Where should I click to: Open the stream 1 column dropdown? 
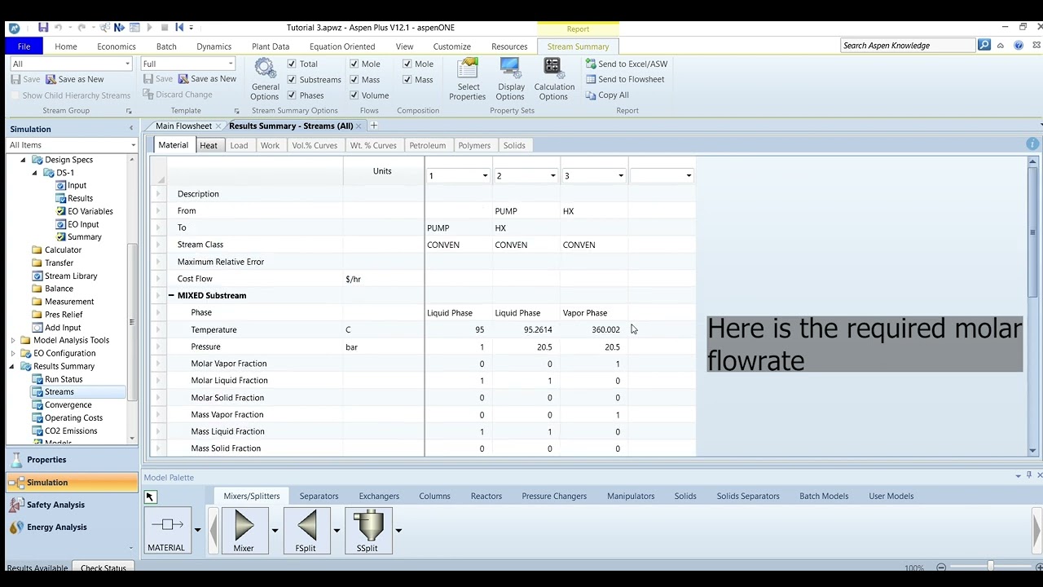coord(485,176)
